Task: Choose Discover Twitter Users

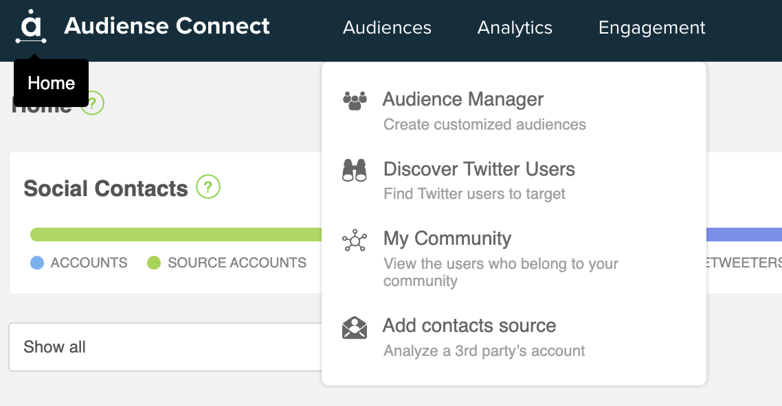Action: [x=479, y=169]
